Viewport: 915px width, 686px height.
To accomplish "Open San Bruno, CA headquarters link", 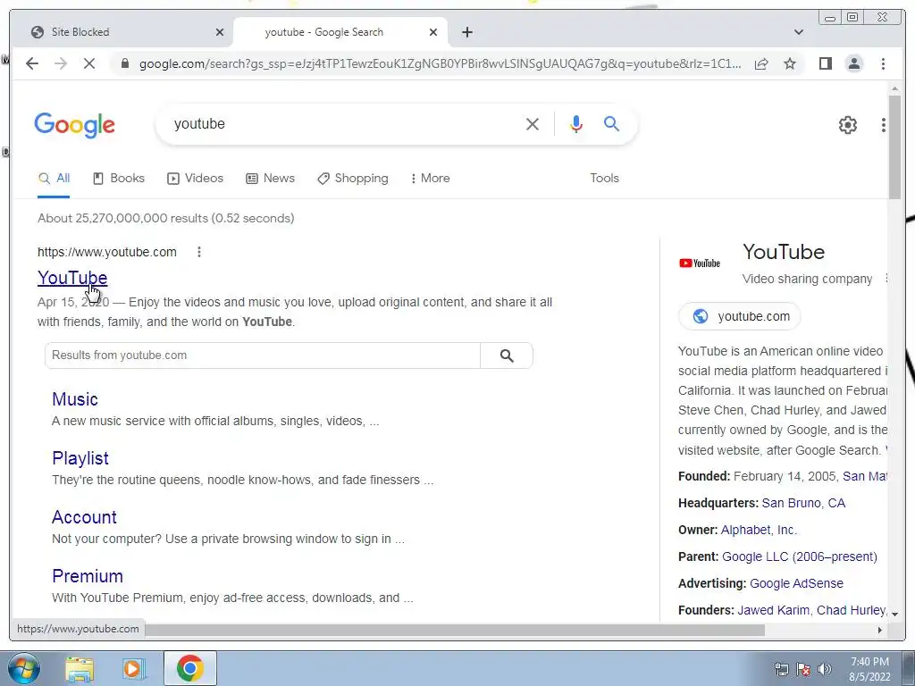I will (x=803, y=503).
